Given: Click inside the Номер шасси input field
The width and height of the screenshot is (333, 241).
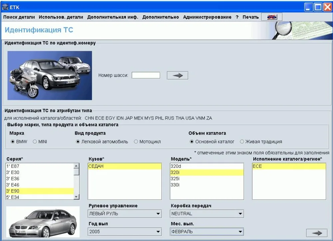Looking at the screenshot, I should [x=146, y=75].
